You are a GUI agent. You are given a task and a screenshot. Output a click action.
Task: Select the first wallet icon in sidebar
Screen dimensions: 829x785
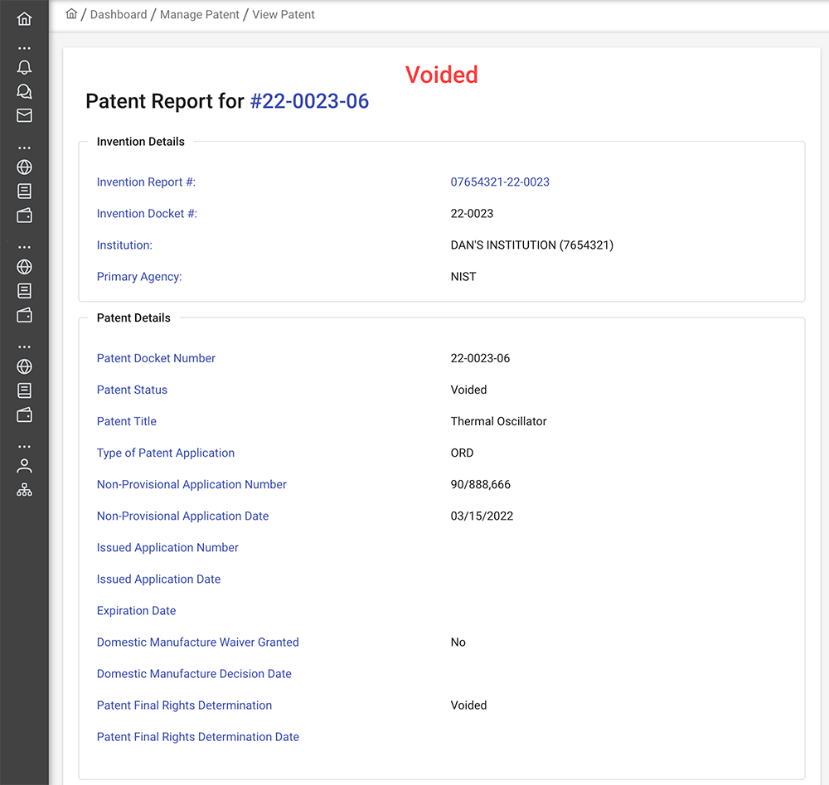click(23, 215)
